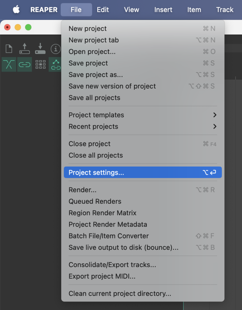Image resolution: width=242 pixels, height=310 pixels.
Task: Open the Edit menu
Action: pyautogui.click(x=103, y=10)
